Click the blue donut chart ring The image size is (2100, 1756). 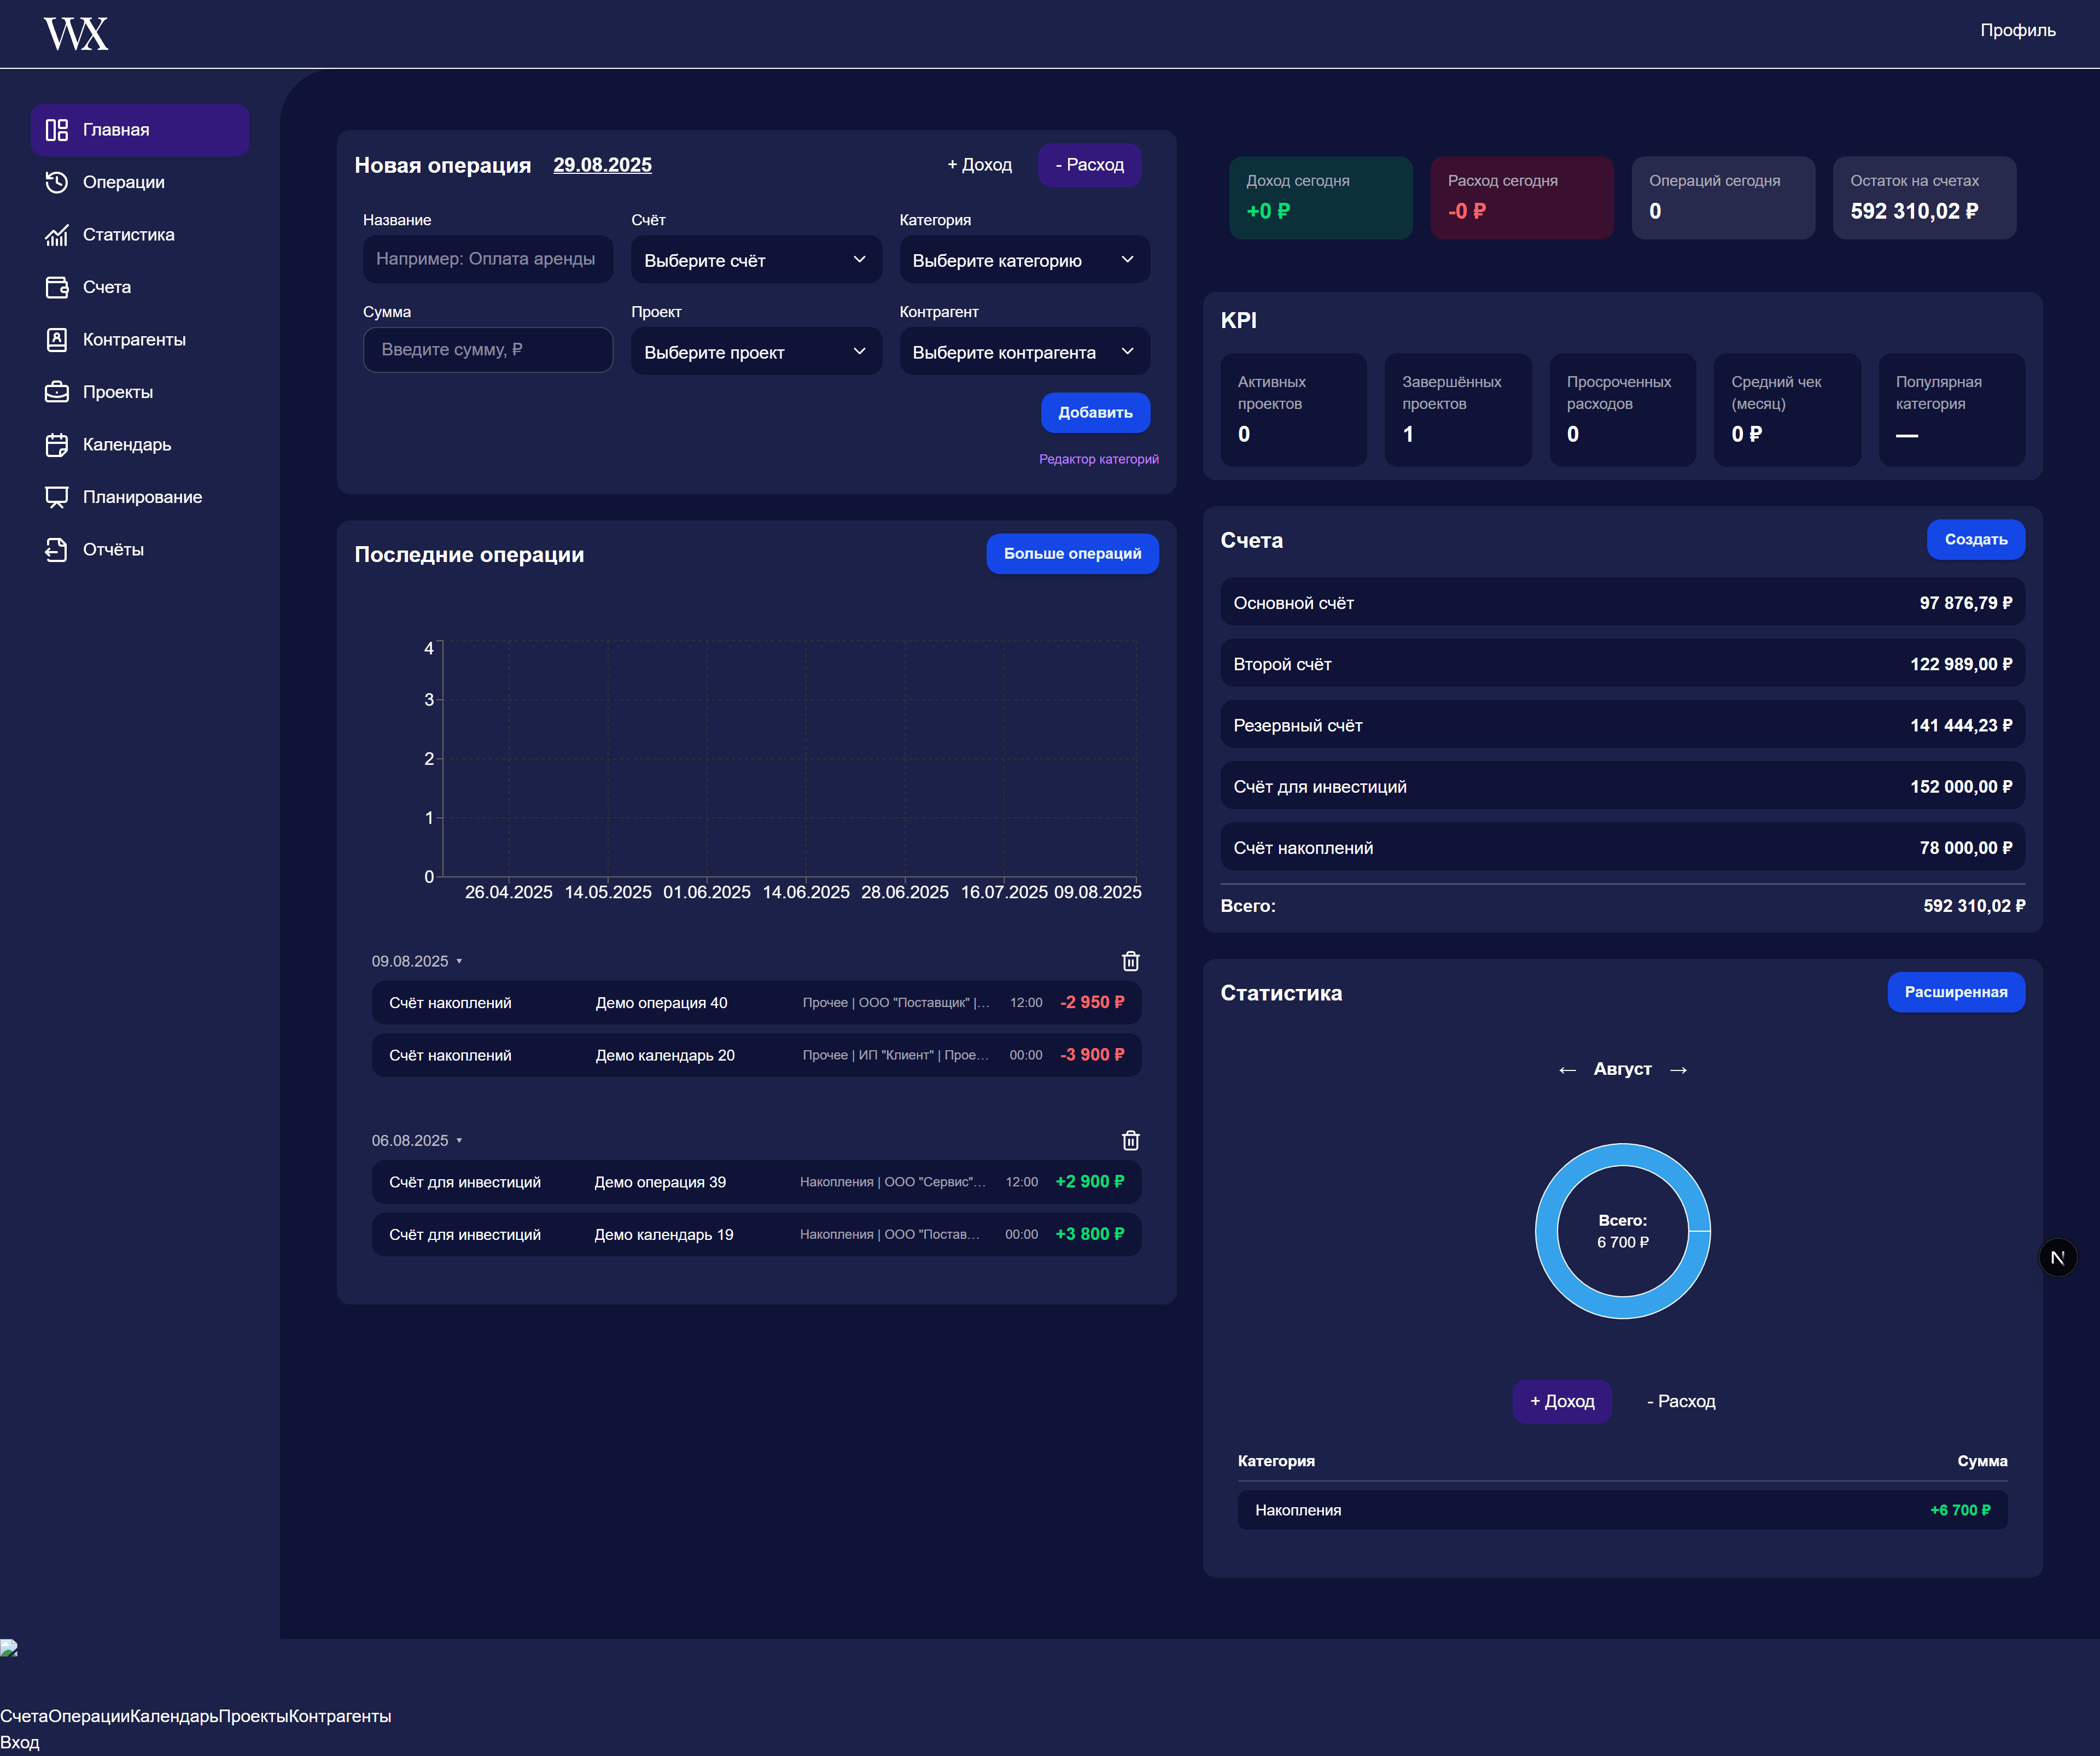pos(1546,1231)
